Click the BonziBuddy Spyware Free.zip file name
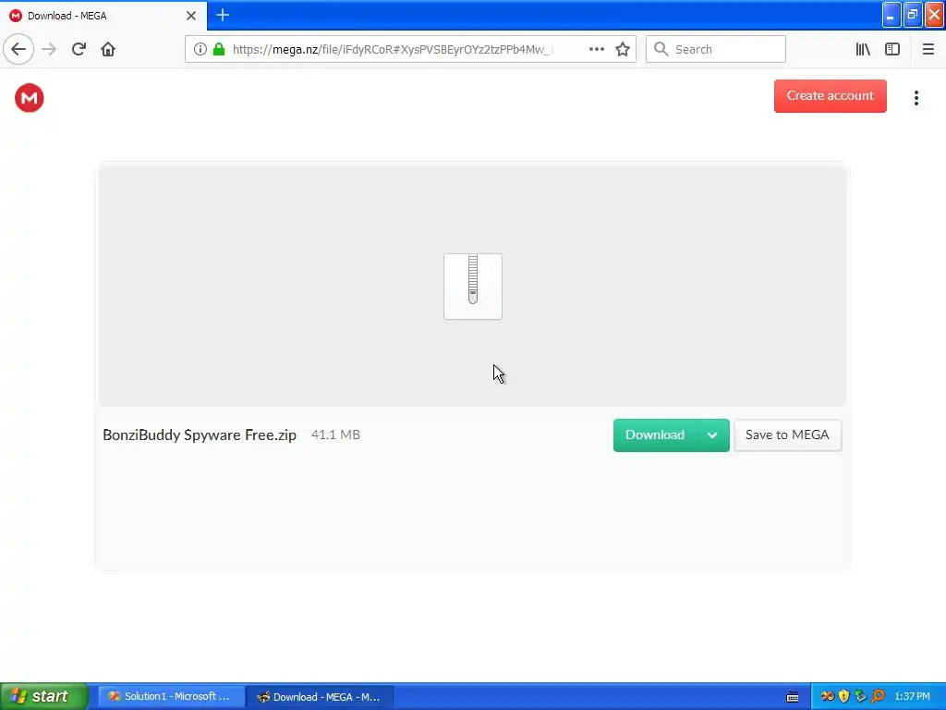The width and height of the screenshot is (946, 710). pos(200,435)
